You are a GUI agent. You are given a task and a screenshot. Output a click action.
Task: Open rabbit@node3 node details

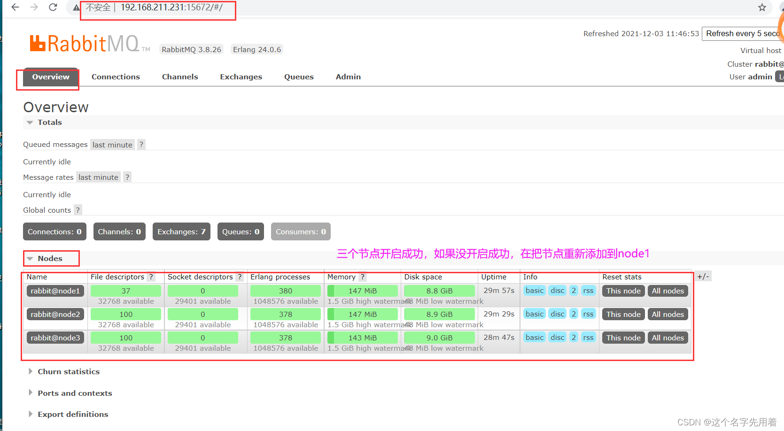coord(55,338)
